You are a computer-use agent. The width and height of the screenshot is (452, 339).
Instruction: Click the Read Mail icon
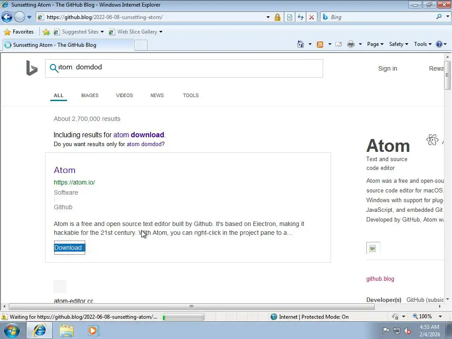(x=339, y=45)
